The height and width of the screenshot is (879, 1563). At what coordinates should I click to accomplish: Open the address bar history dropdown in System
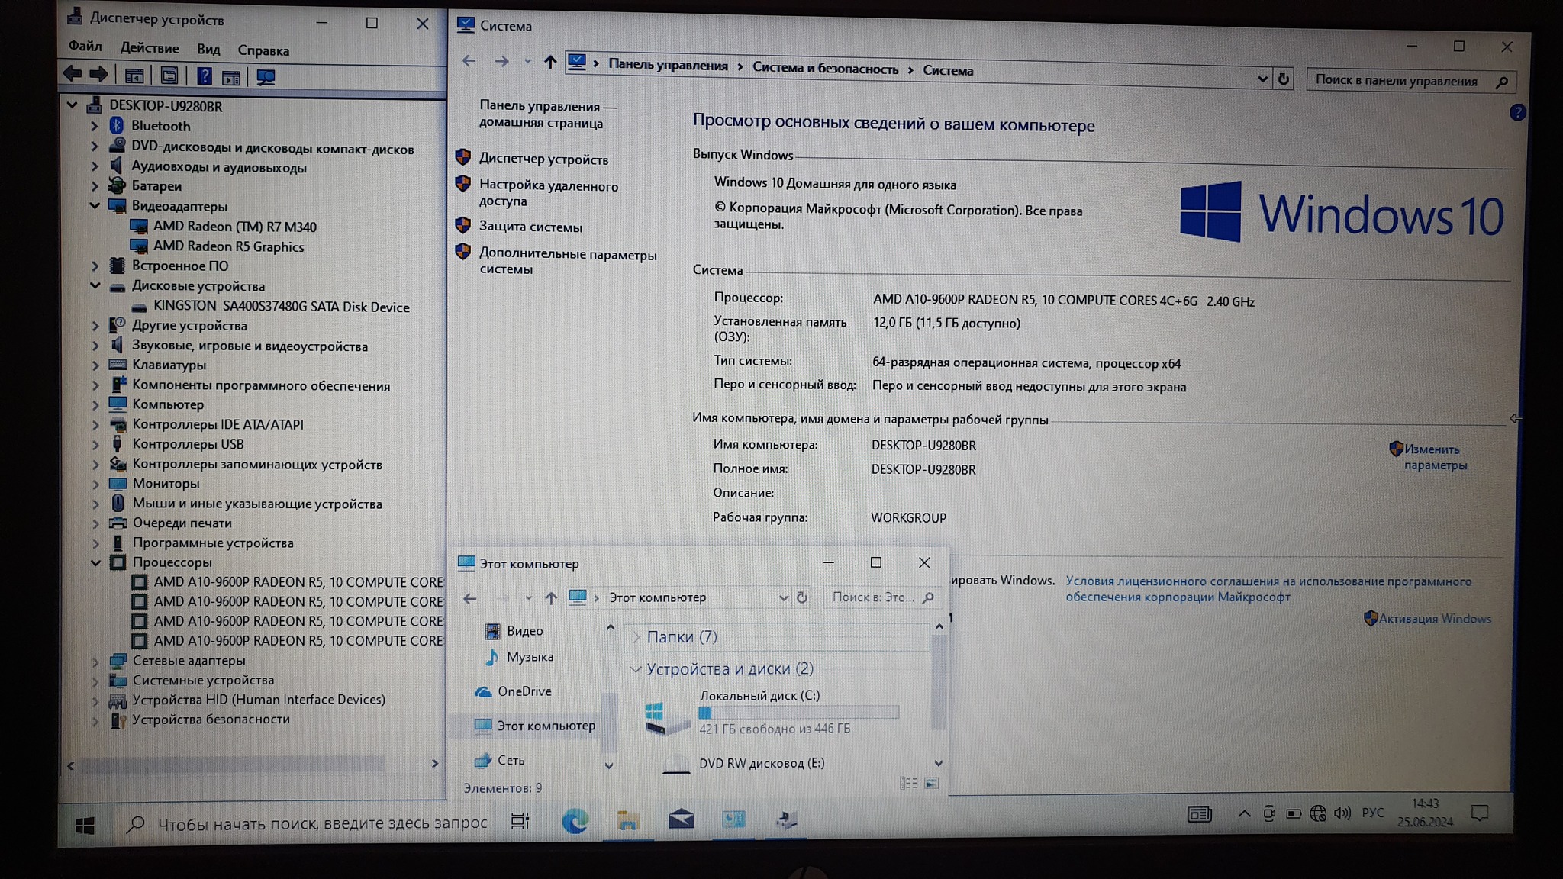coord(1262,79)
